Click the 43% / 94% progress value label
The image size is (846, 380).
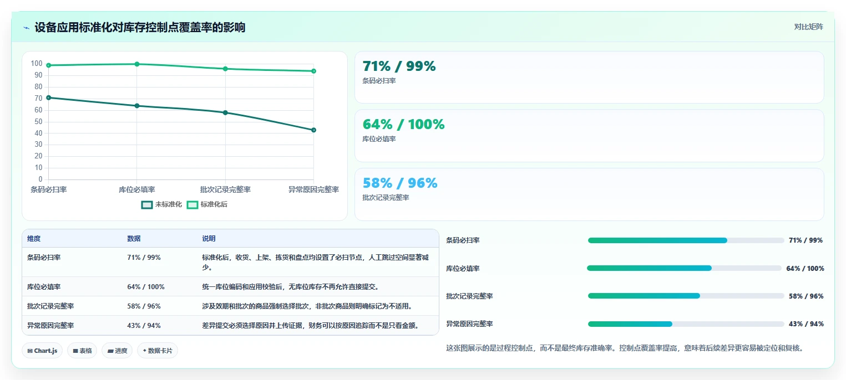pos(806,324)
